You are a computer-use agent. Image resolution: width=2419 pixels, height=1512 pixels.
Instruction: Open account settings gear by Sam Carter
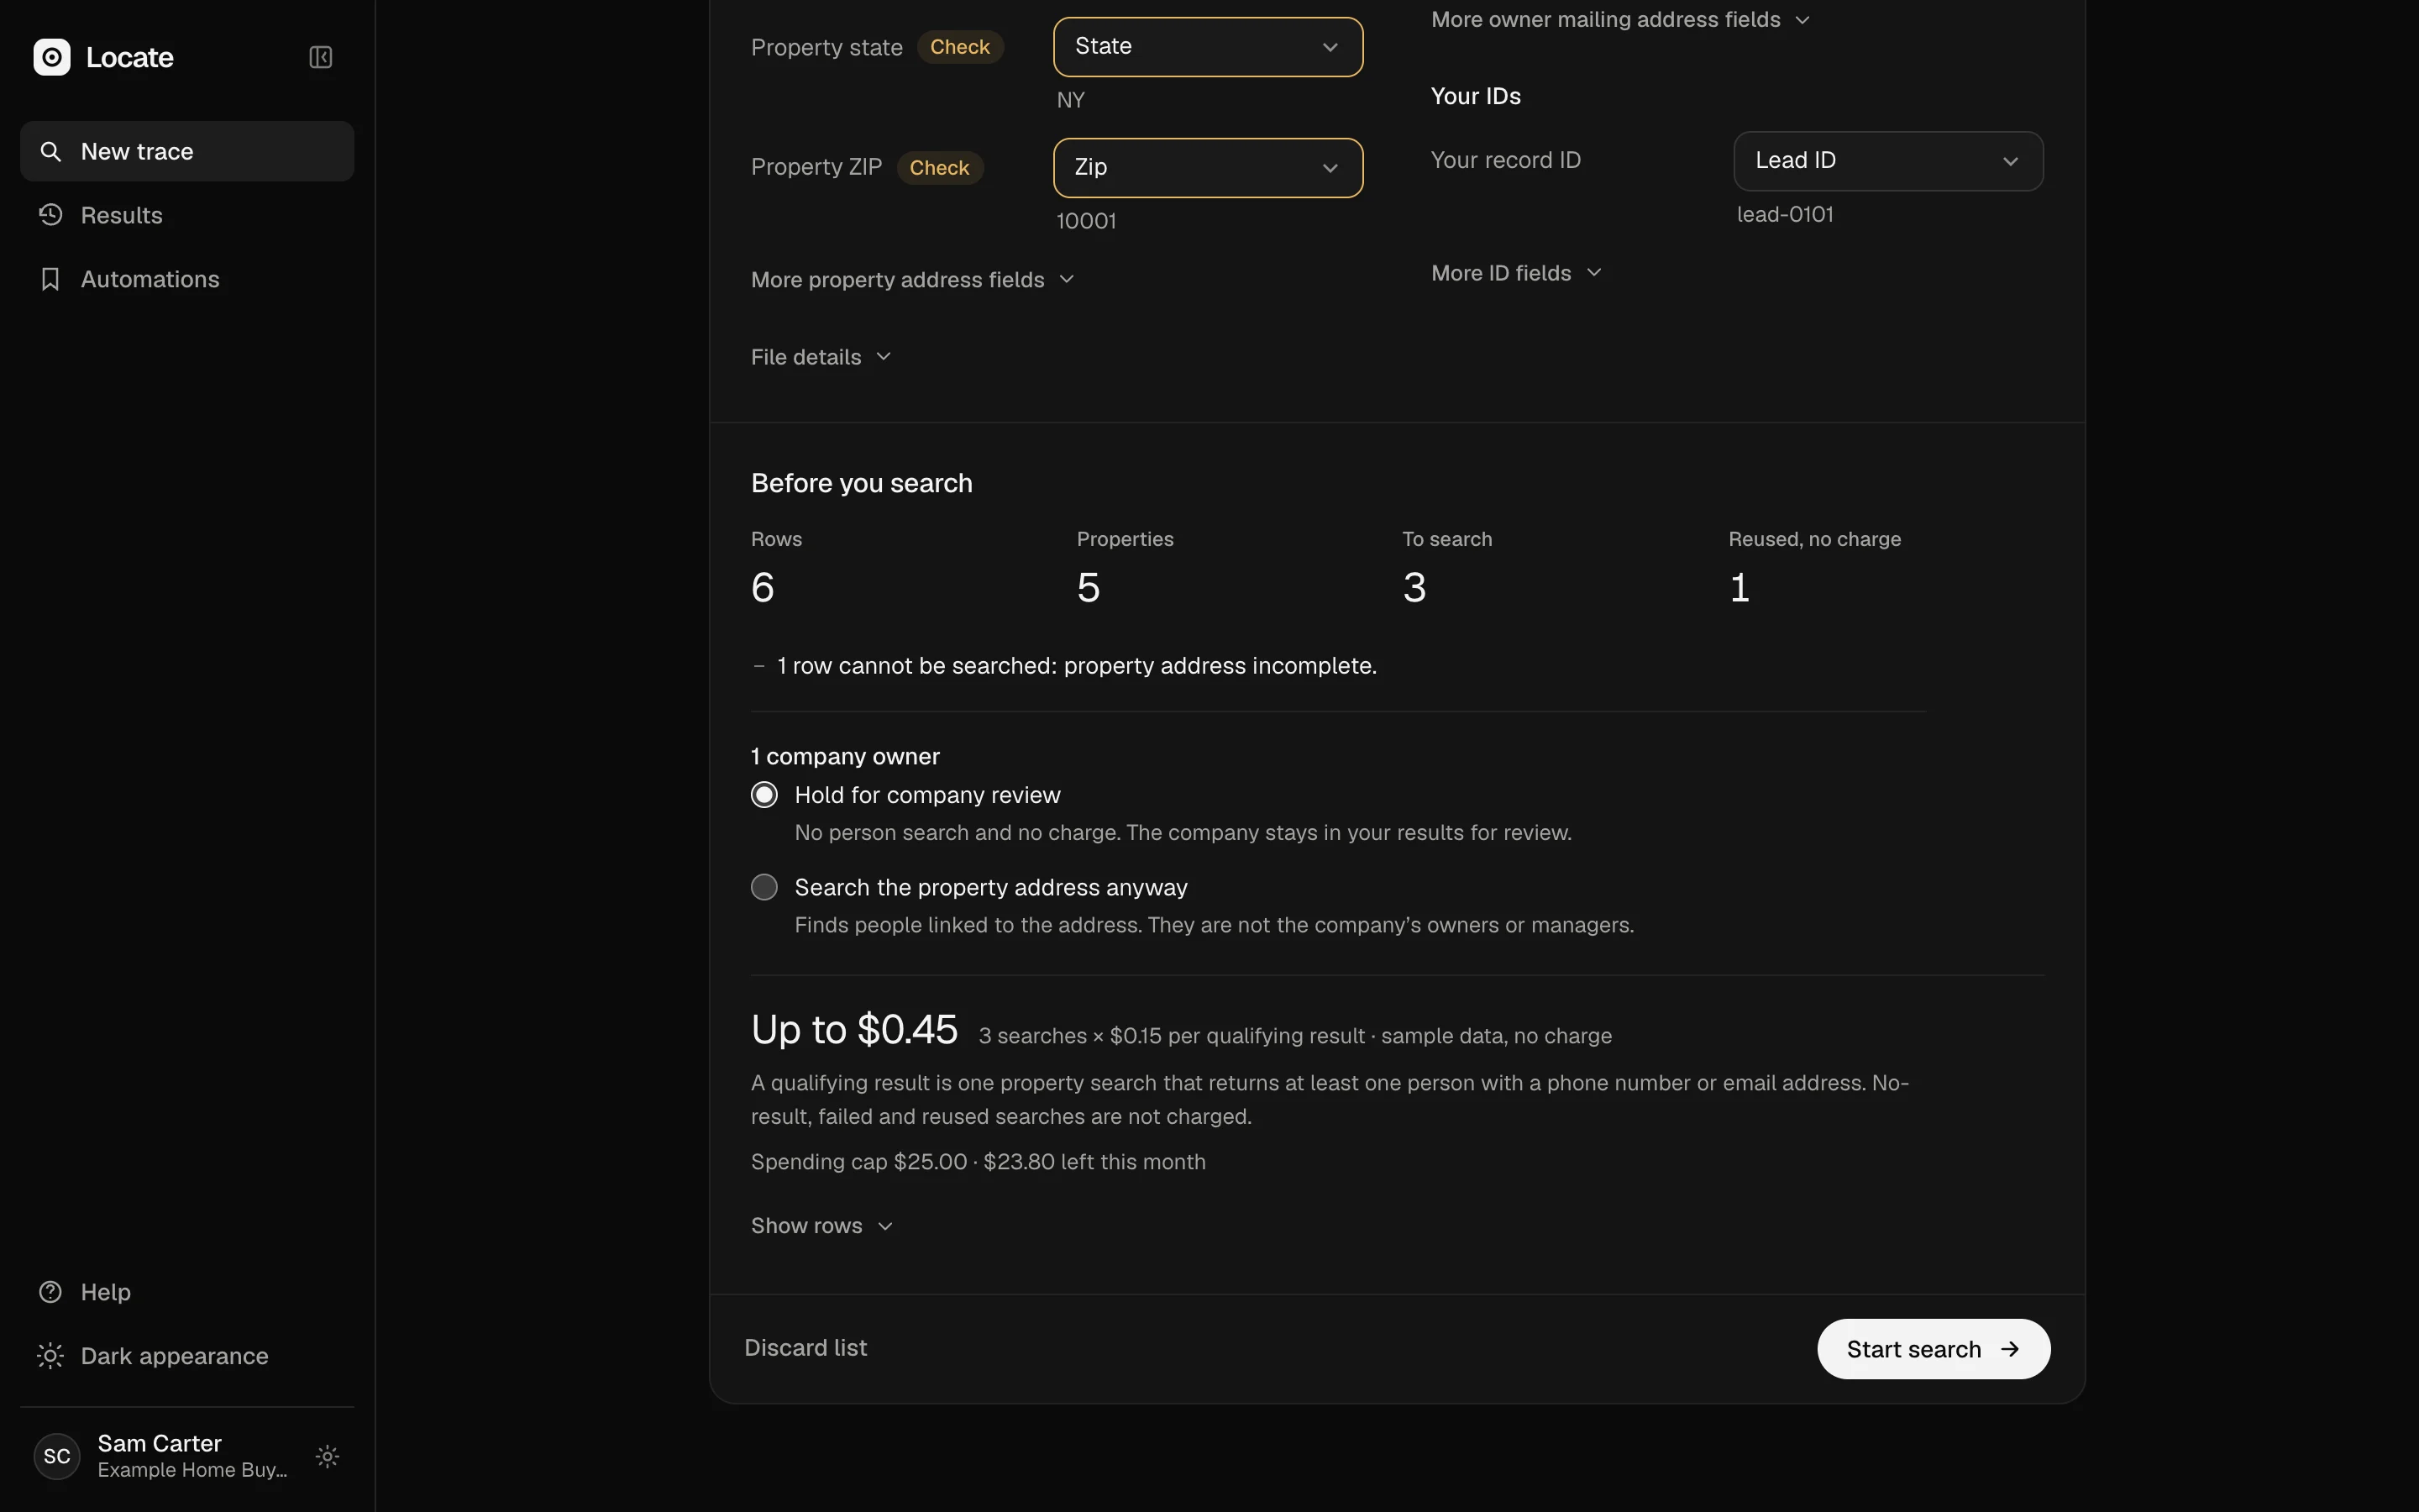327,1456
